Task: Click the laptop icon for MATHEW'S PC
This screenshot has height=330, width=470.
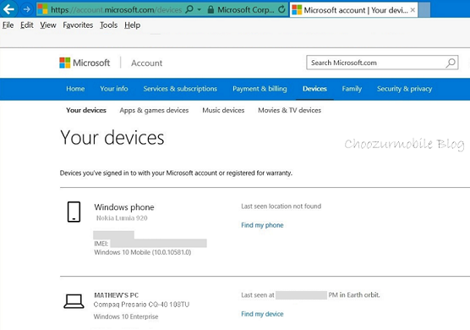Action: tap(74, 301)
